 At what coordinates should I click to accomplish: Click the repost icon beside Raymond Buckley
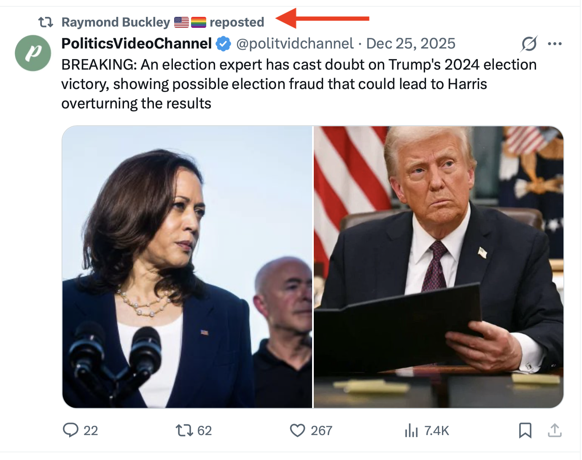pos(46,22)
